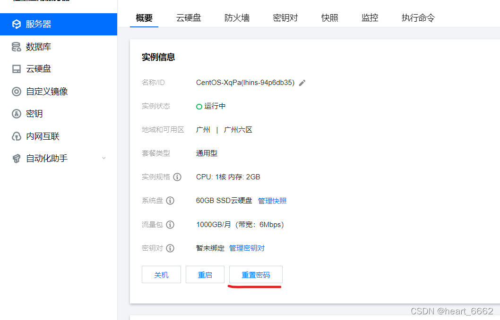Open the 防火墙 tab

tap(237, 18)
